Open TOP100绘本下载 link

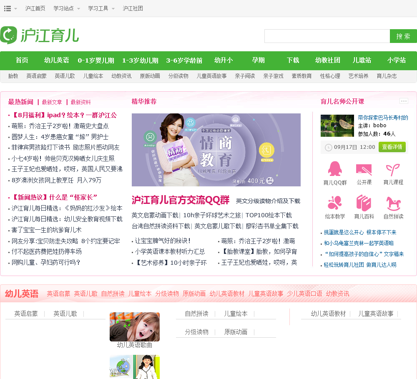pyautogui.click(x=269, y=215)
